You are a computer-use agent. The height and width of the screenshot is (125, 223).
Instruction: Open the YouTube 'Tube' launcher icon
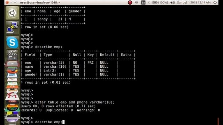click(x=12, y=101)
